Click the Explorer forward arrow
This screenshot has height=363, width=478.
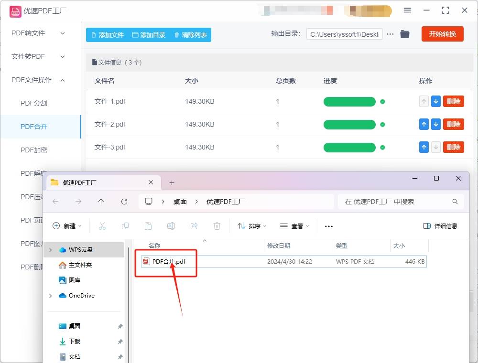pos(78,202)
